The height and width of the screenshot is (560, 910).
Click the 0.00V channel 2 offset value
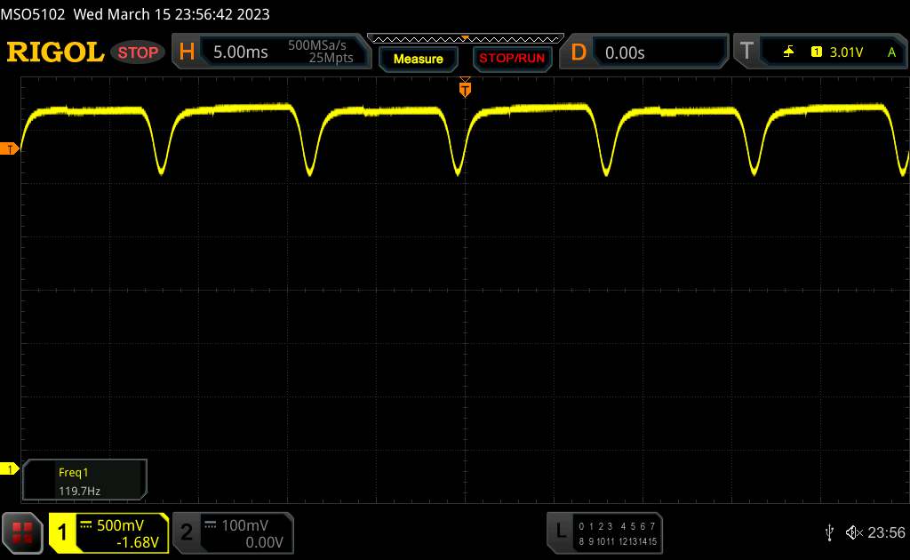tap(264, 542)
